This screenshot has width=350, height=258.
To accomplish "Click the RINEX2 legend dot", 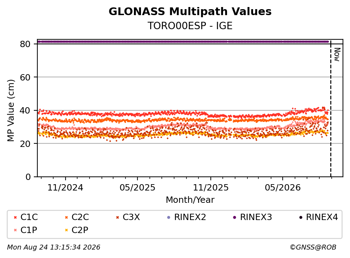I will (169, 217).
